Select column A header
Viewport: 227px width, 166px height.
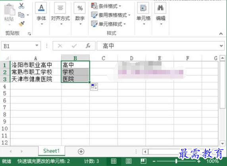[36, 58]
